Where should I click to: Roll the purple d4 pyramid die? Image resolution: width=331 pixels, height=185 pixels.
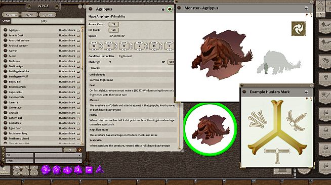[x=99, y=169]
